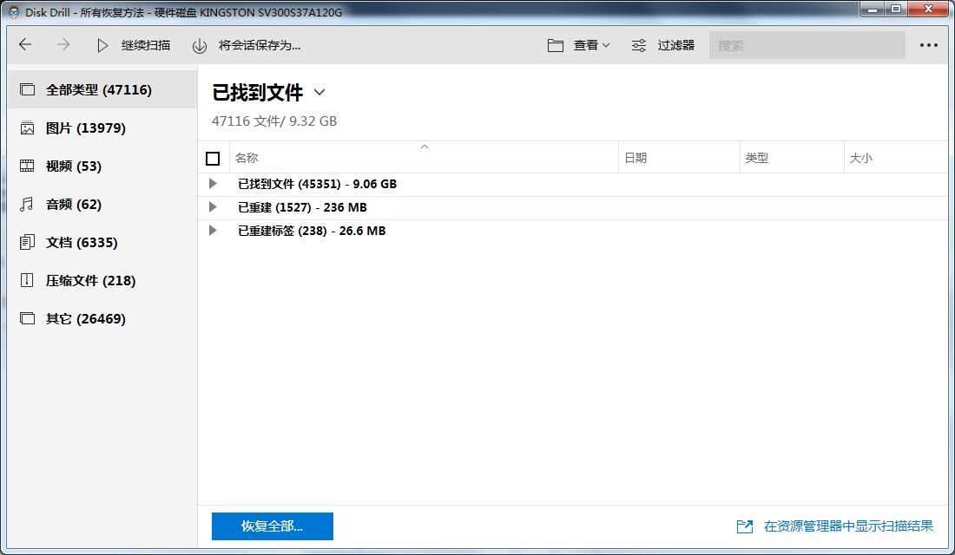Click the 恢复全部 recover all button

[x=272, y=526]
